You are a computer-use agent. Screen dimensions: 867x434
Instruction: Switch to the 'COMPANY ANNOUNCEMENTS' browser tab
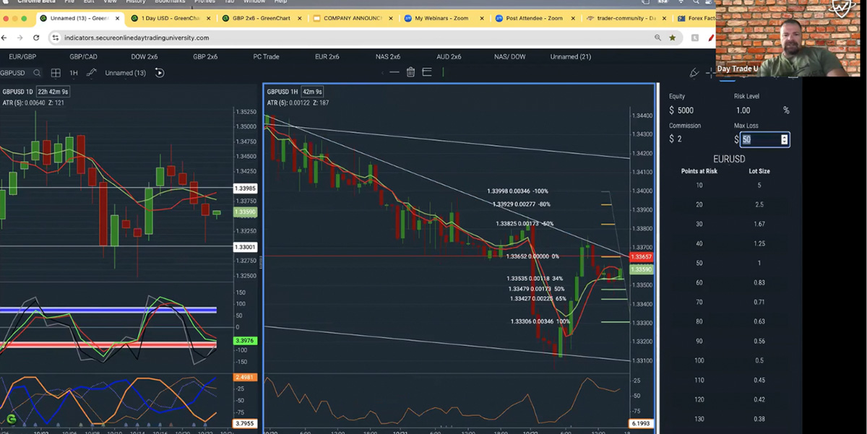(x=352, y=18)
